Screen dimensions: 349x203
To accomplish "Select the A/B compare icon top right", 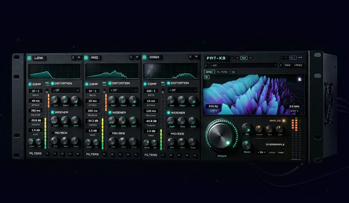I will tap(293, 57).
